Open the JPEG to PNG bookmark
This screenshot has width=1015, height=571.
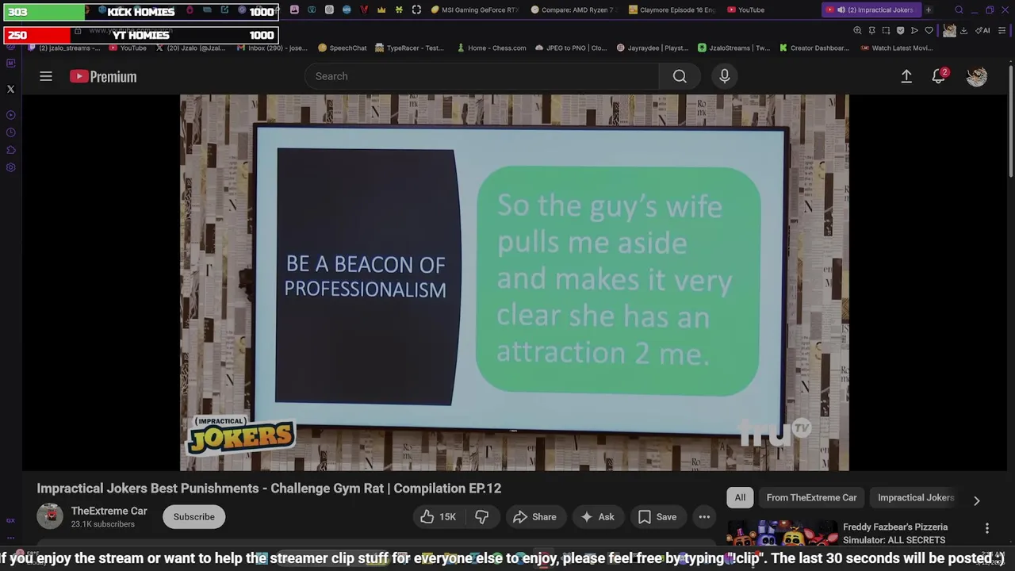pos(571,48)
